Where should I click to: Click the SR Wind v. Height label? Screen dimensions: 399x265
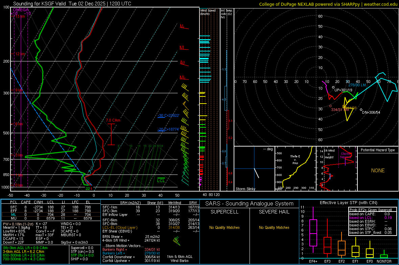(329, 154)
